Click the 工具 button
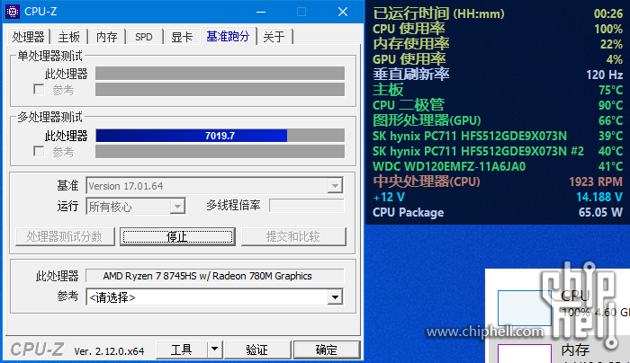 pyautogui.click(x=182, y=350)
